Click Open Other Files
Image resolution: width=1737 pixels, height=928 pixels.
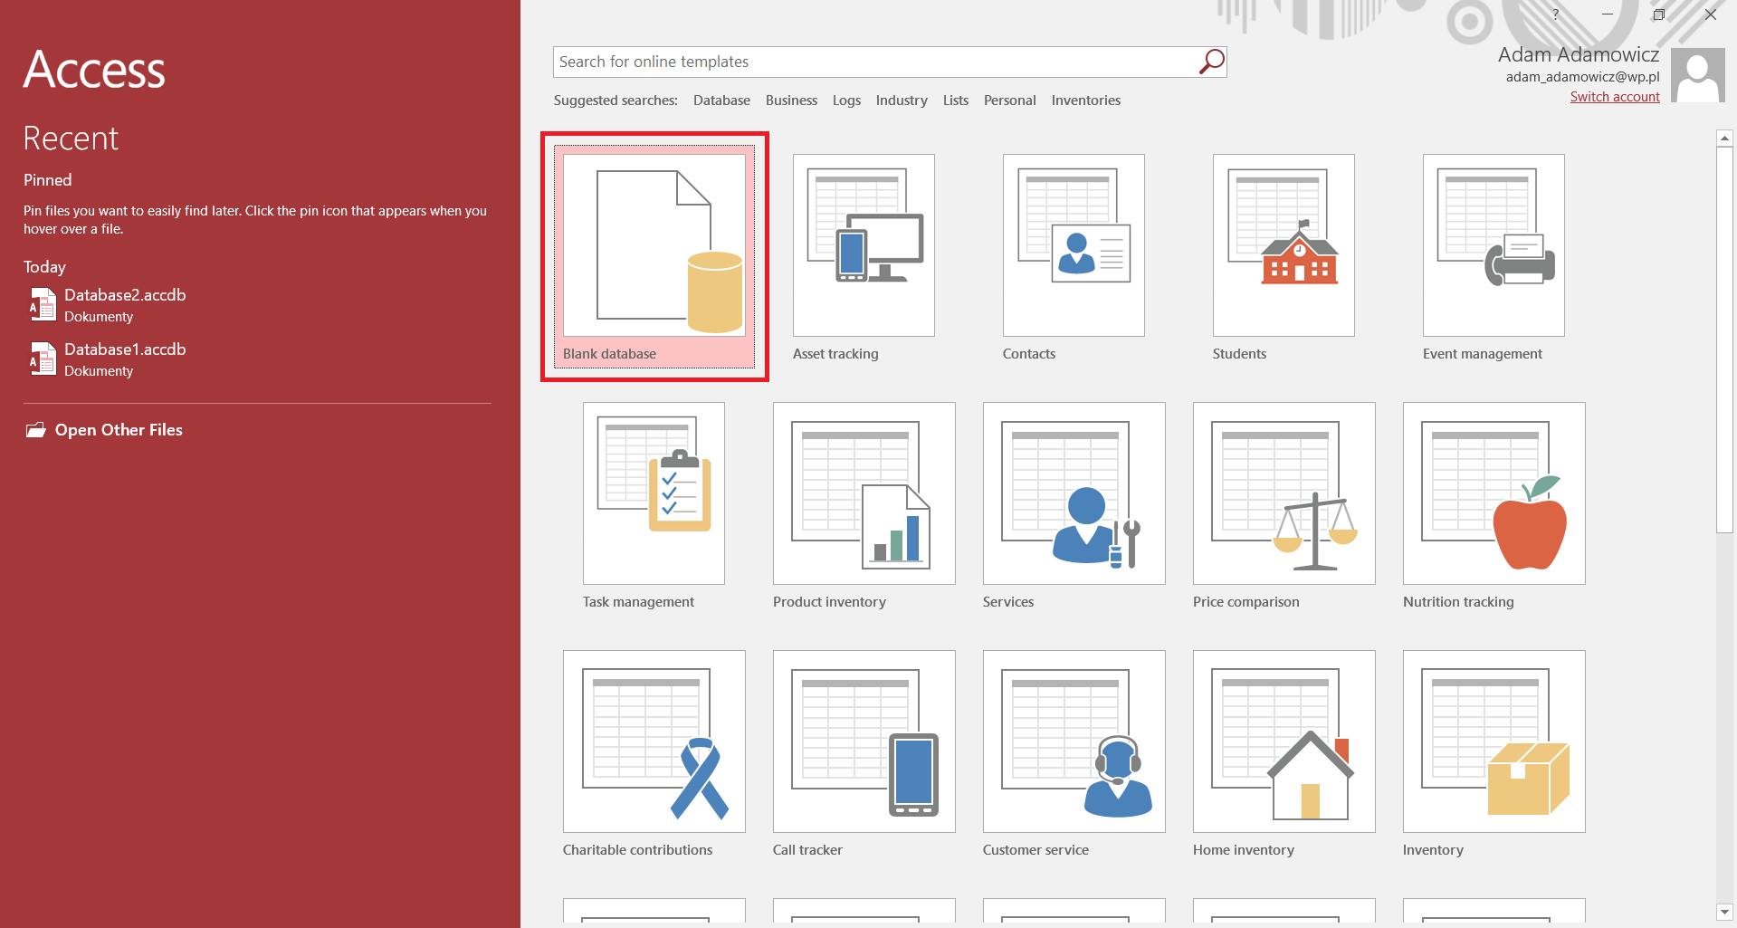click(x=119, y=430)
